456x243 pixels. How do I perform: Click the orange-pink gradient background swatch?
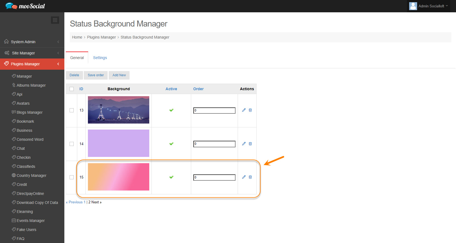(x=119, y=177)
